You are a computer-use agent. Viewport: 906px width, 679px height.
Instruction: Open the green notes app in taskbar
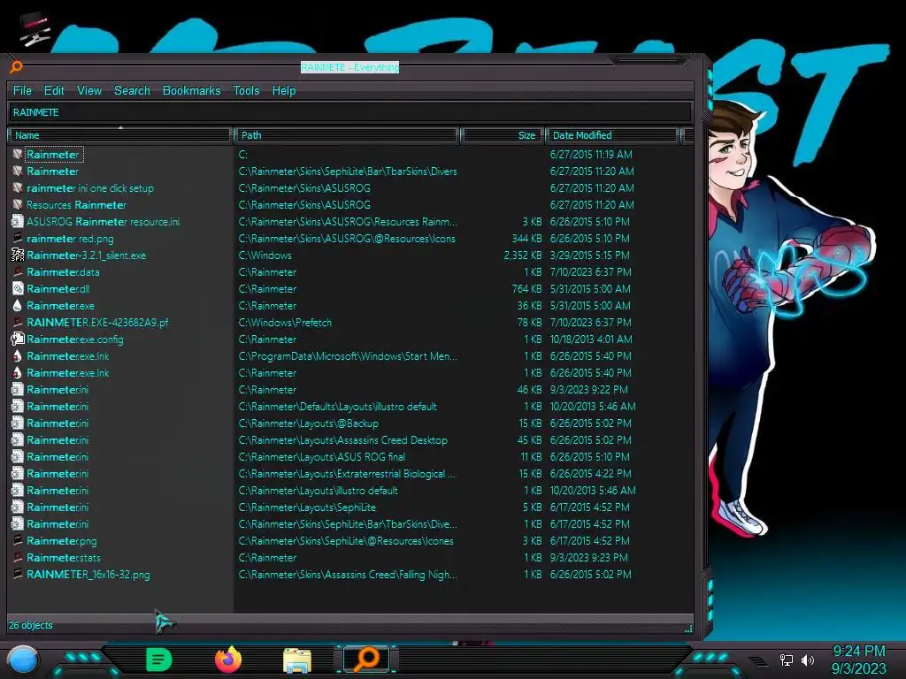tap(159, 660)
